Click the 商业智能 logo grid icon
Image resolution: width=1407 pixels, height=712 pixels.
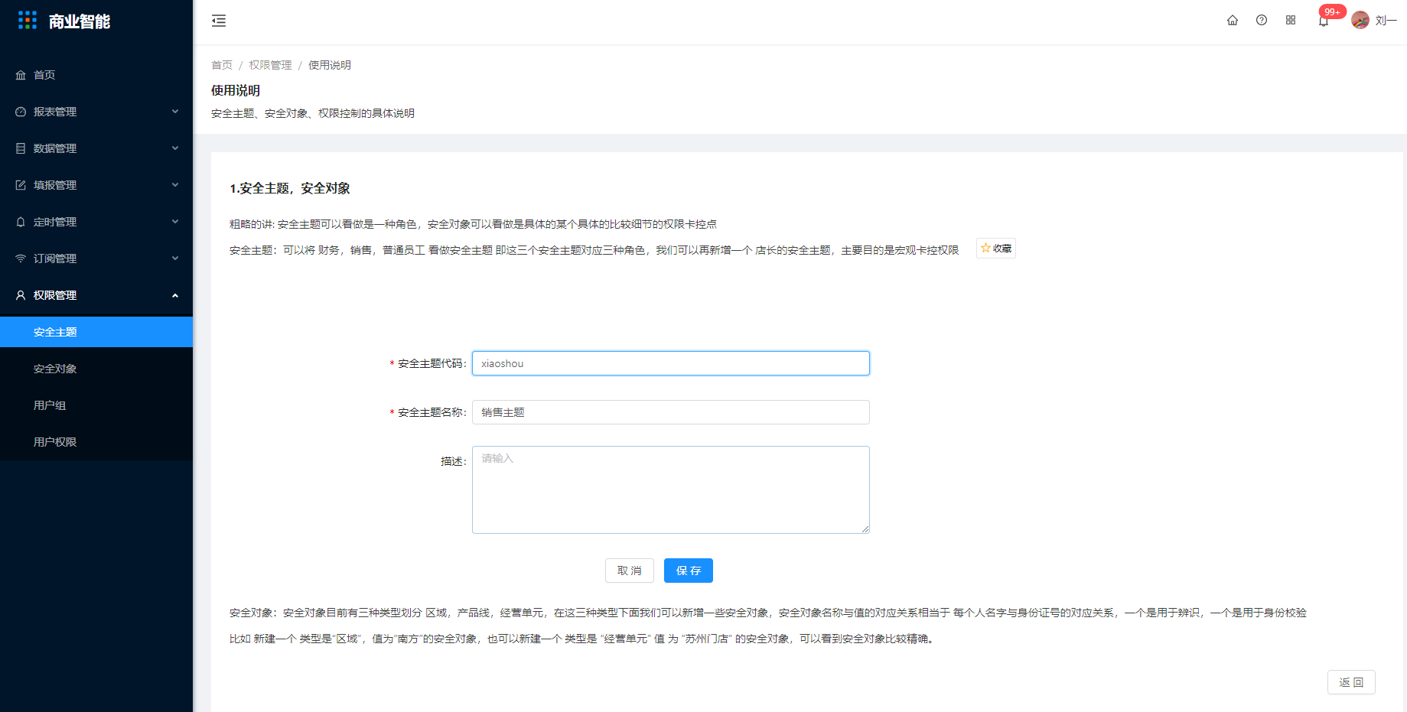pyautogui.click(x=28, y=21)
